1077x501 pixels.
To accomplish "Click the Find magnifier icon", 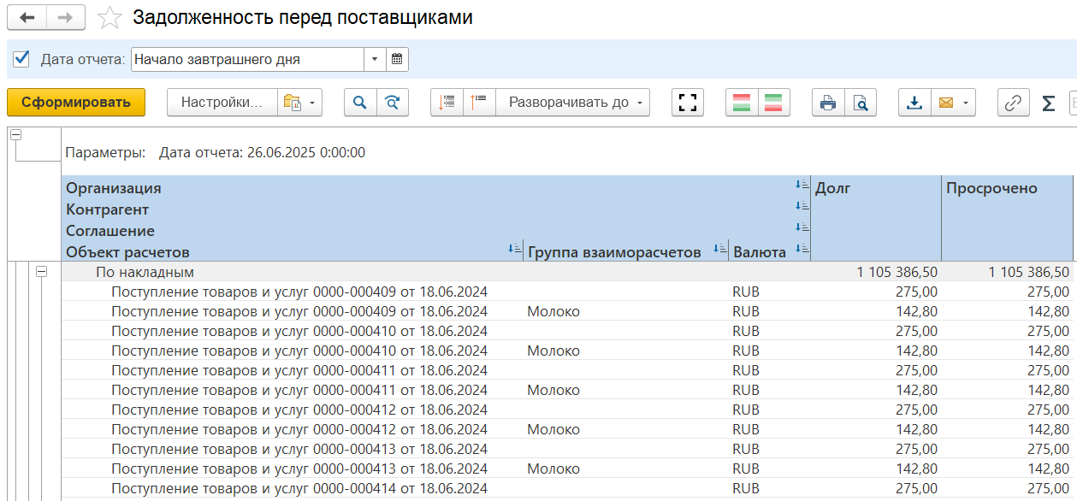I will [360, 103].
